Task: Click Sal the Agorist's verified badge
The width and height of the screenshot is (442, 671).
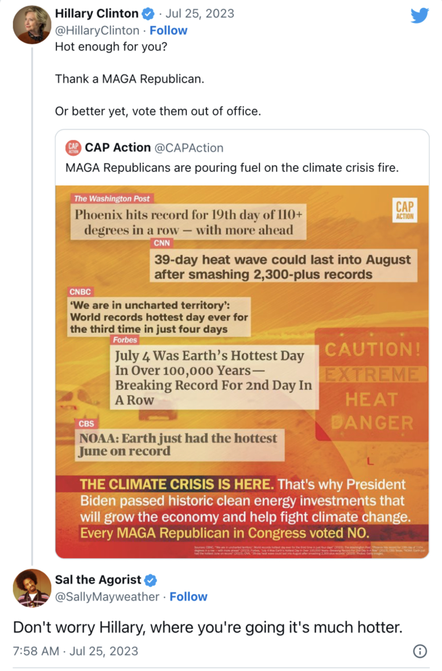Action: pos(152,579)
